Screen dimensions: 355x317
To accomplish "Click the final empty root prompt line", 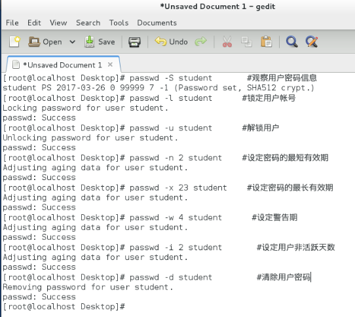I will tap(64, 307).
